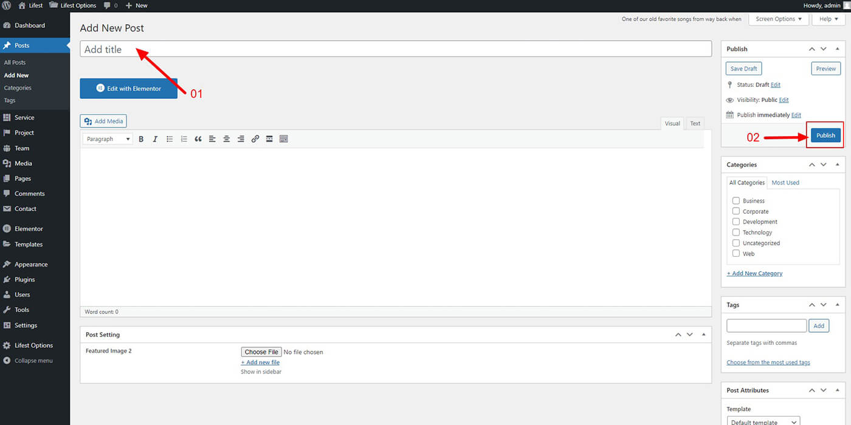Click Add new file link

point(260,362)
